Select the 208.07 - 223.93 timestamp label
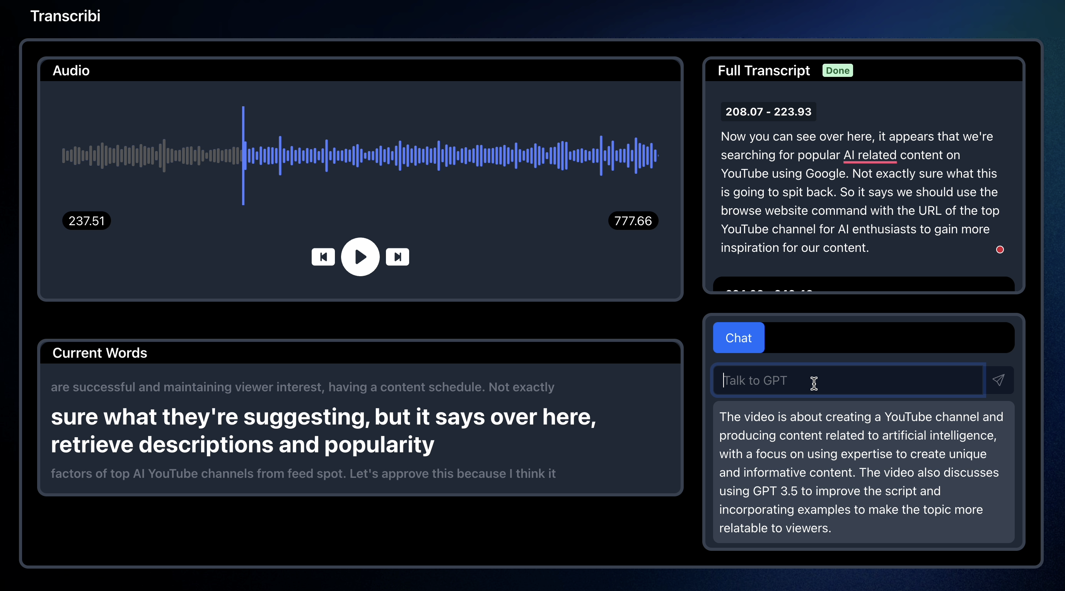 coord(768,112)
